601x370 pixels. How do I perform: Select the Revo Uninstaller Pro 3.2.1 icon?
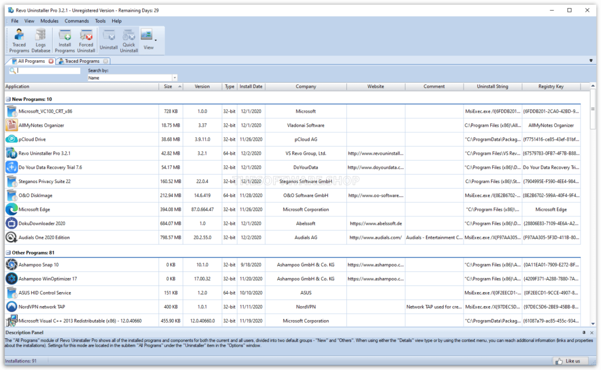12,154
